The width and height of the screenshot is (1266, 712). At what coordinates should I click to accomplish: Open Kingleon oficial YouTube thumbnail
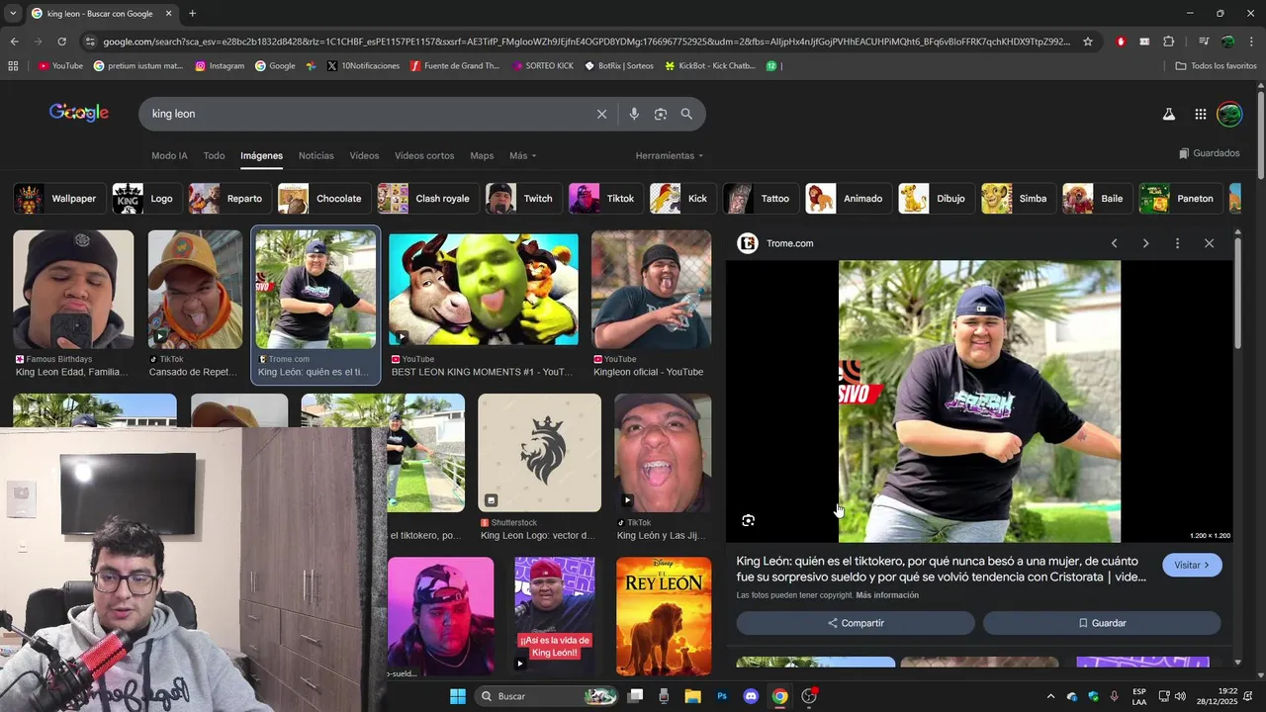pos(651,290)
